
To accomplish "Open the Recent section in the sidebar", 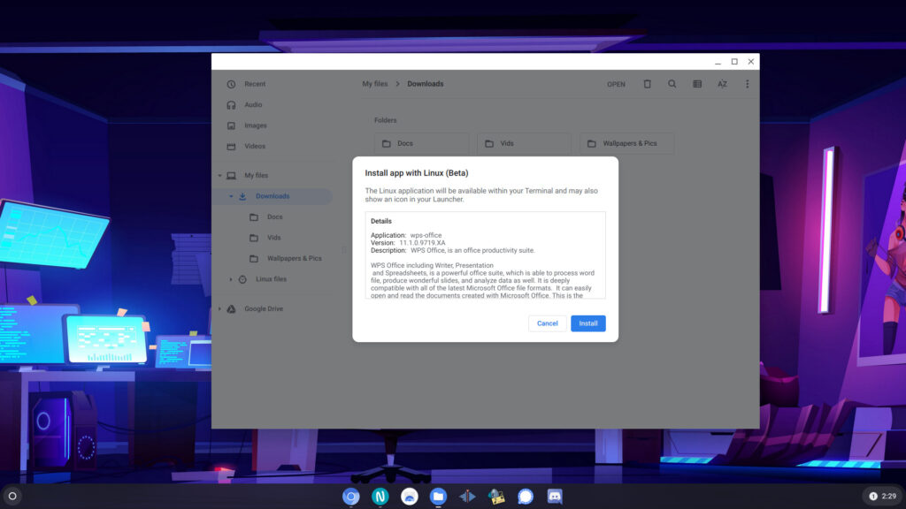I will (255, 84).
